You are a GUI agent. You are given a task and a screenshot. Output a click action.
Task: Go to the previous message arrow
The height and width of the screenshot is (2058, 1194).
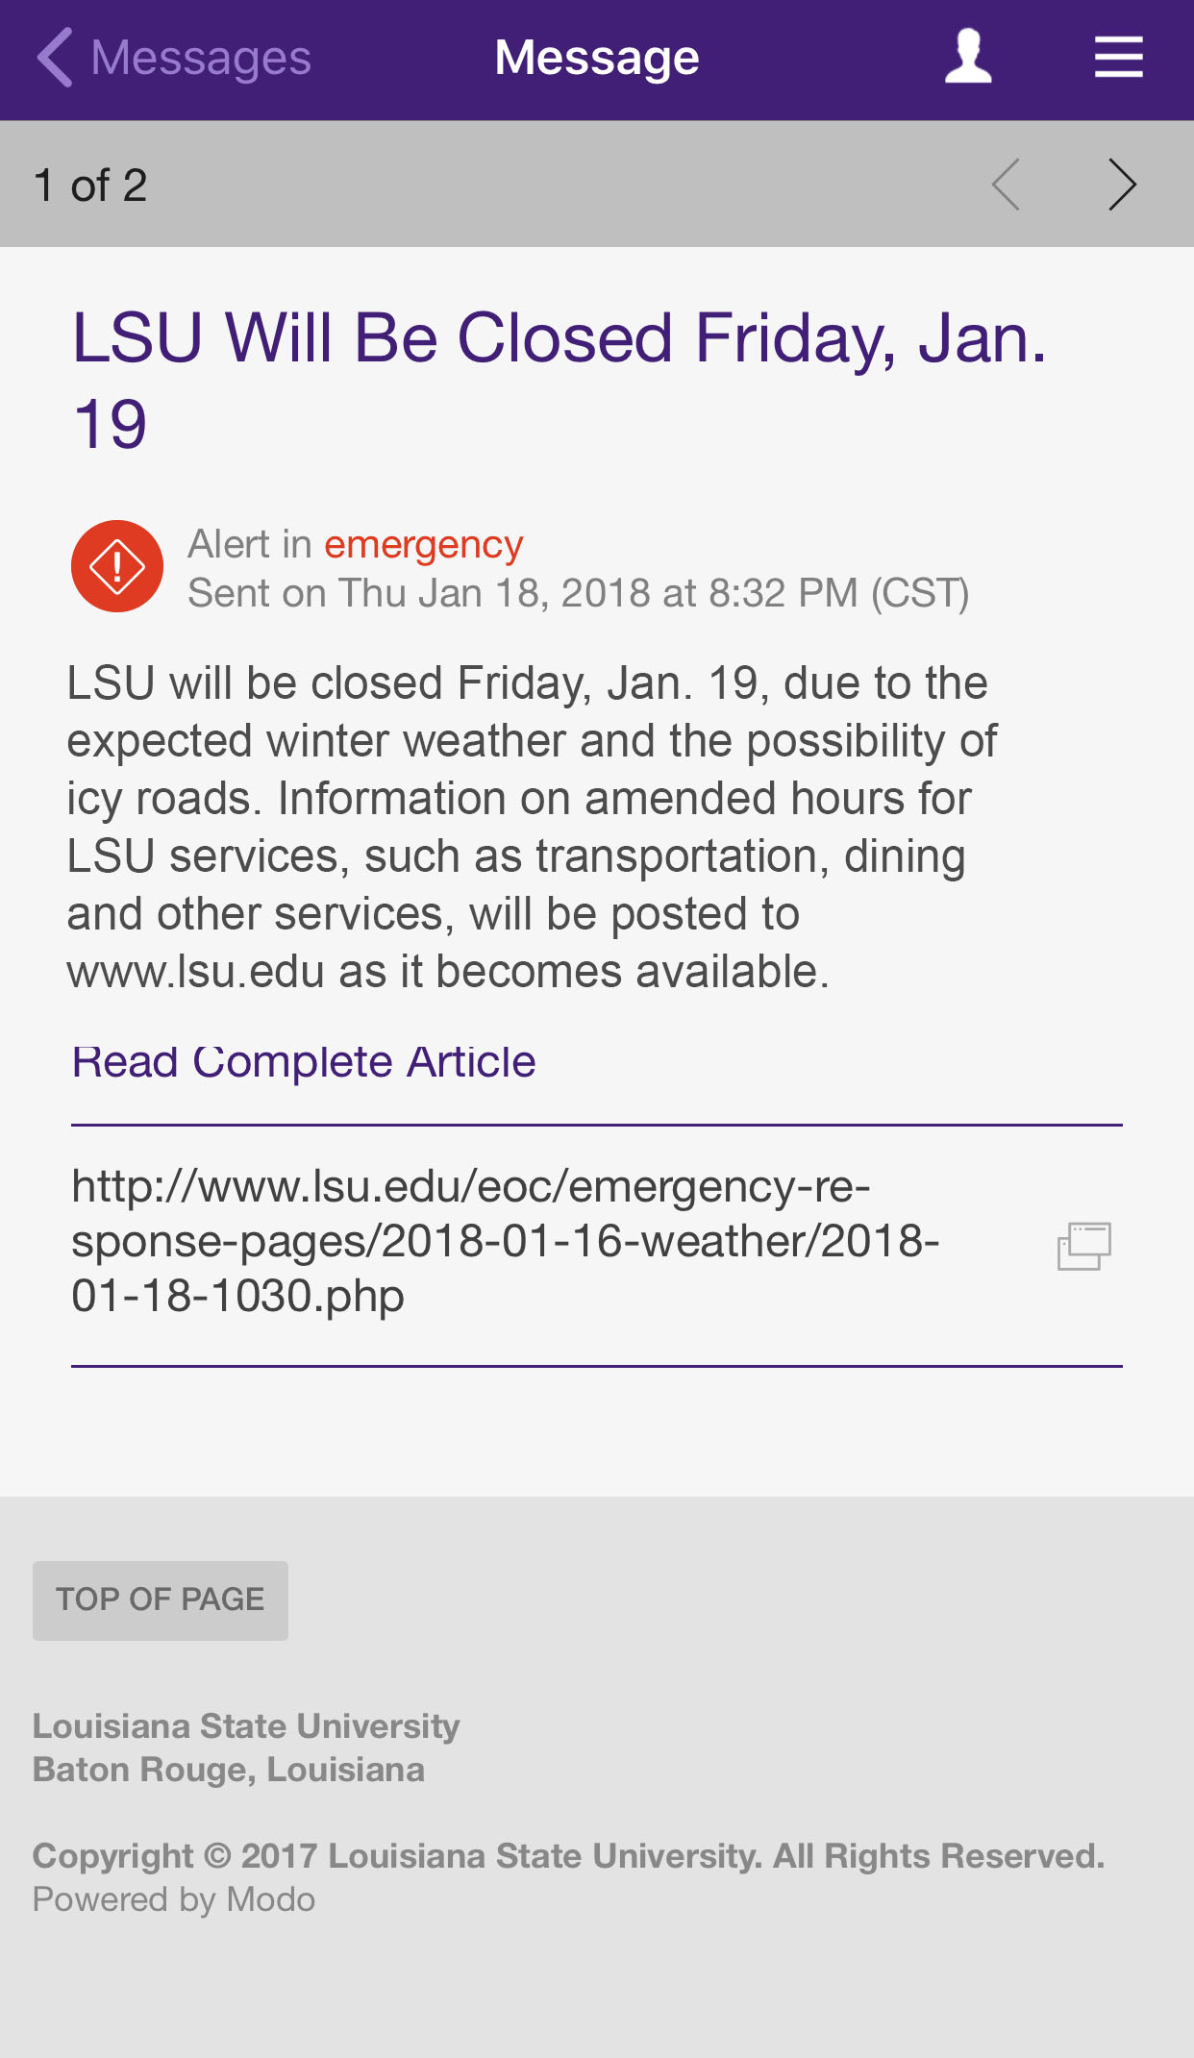1007,184
